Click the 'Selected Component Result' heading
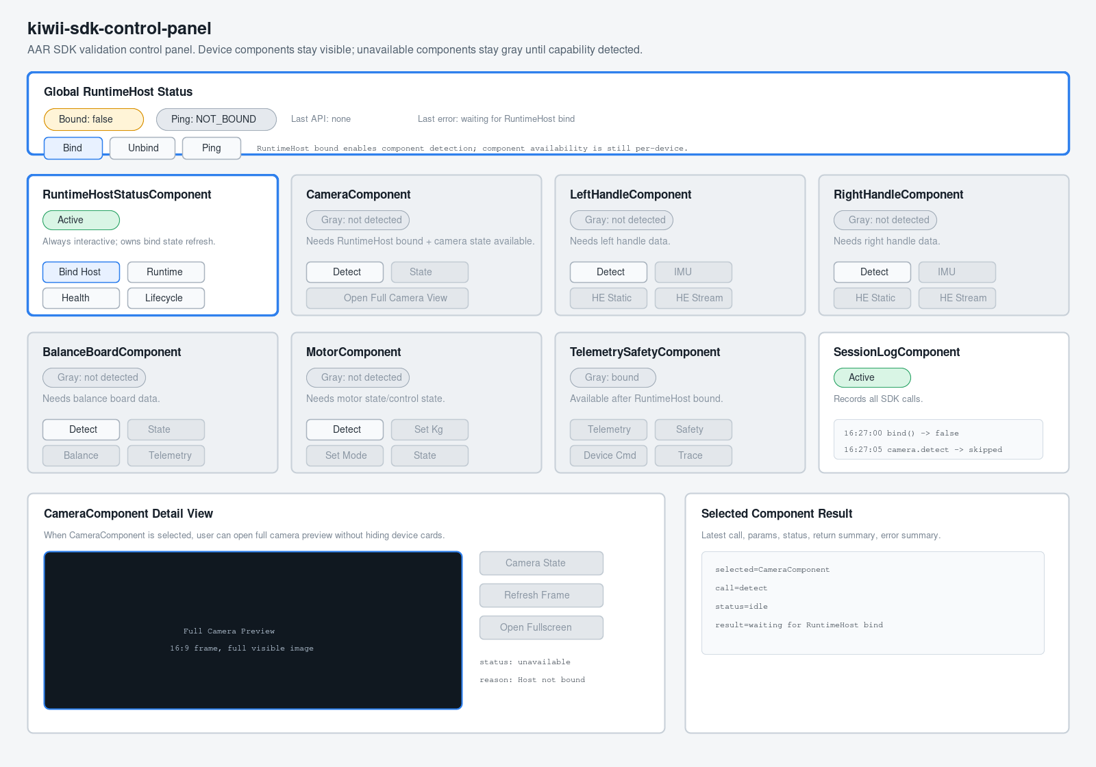The height and width of the screenshot is (767, 1096). (777, 514)
